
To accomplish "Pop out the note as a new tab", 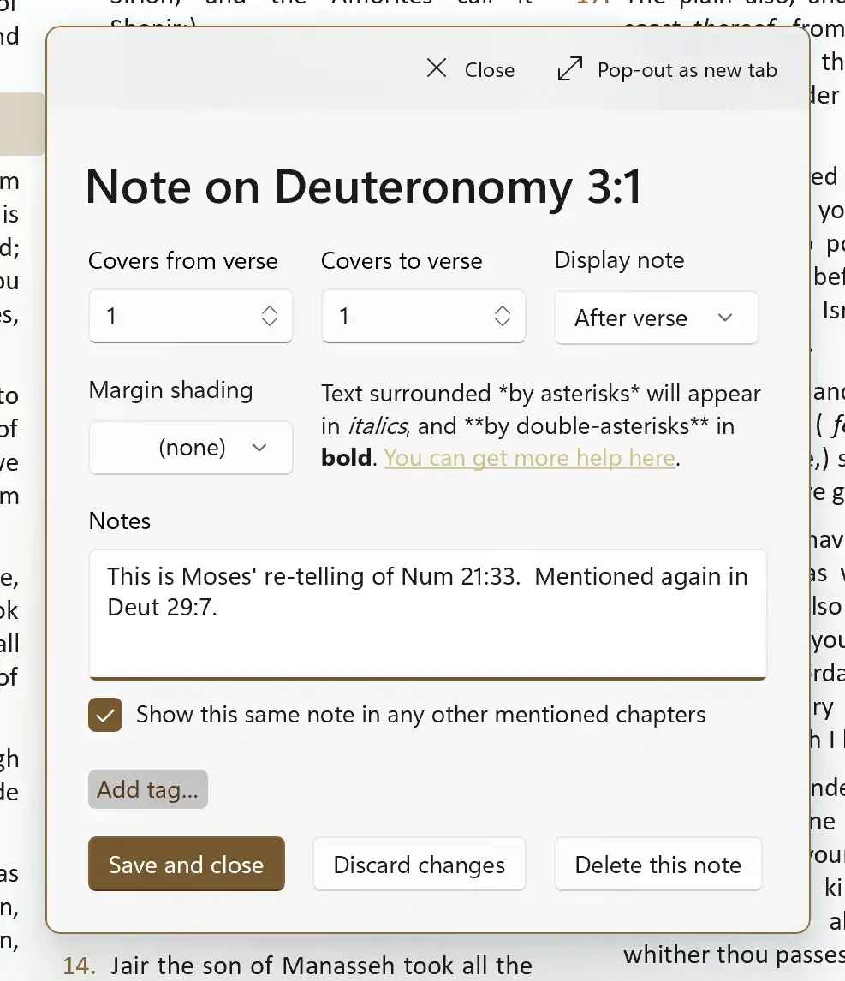I will coord(668,69).
